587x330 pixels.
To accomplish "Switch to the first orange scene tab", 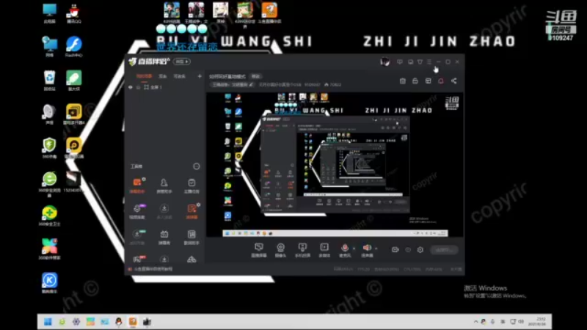I will 144,76.
